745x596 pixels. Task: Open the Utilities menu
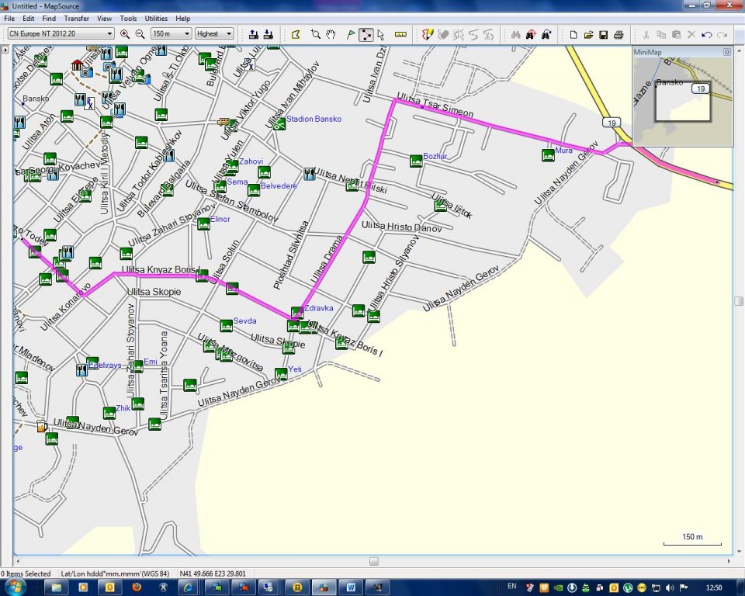[156, 19]
